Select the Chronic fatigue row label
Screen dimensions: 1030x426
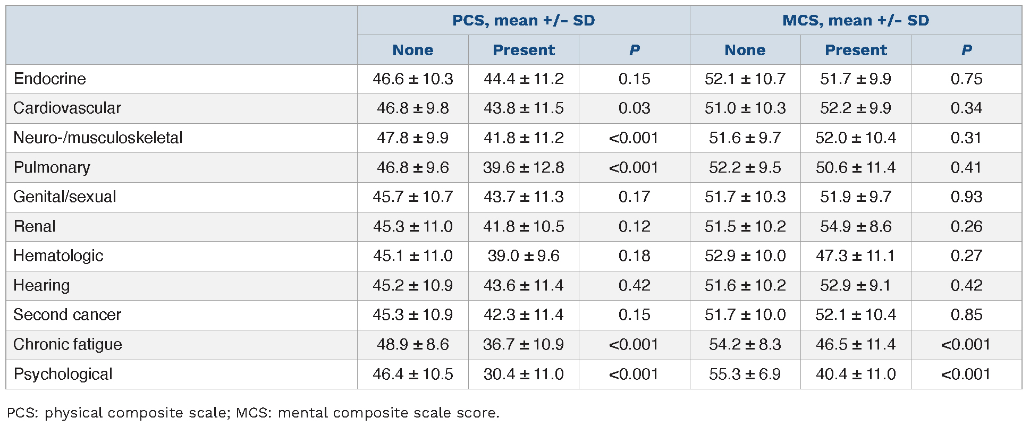click(x=68, y=345)
